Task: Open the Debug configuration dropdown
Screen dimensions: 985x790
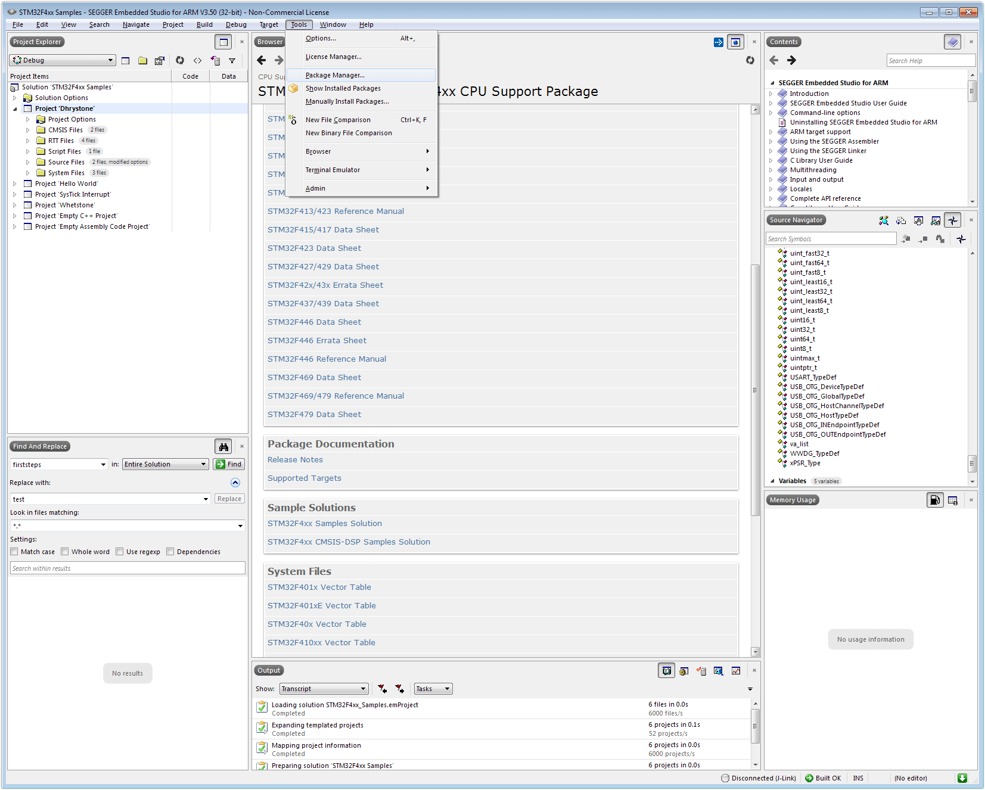Action: pos(62,60)
